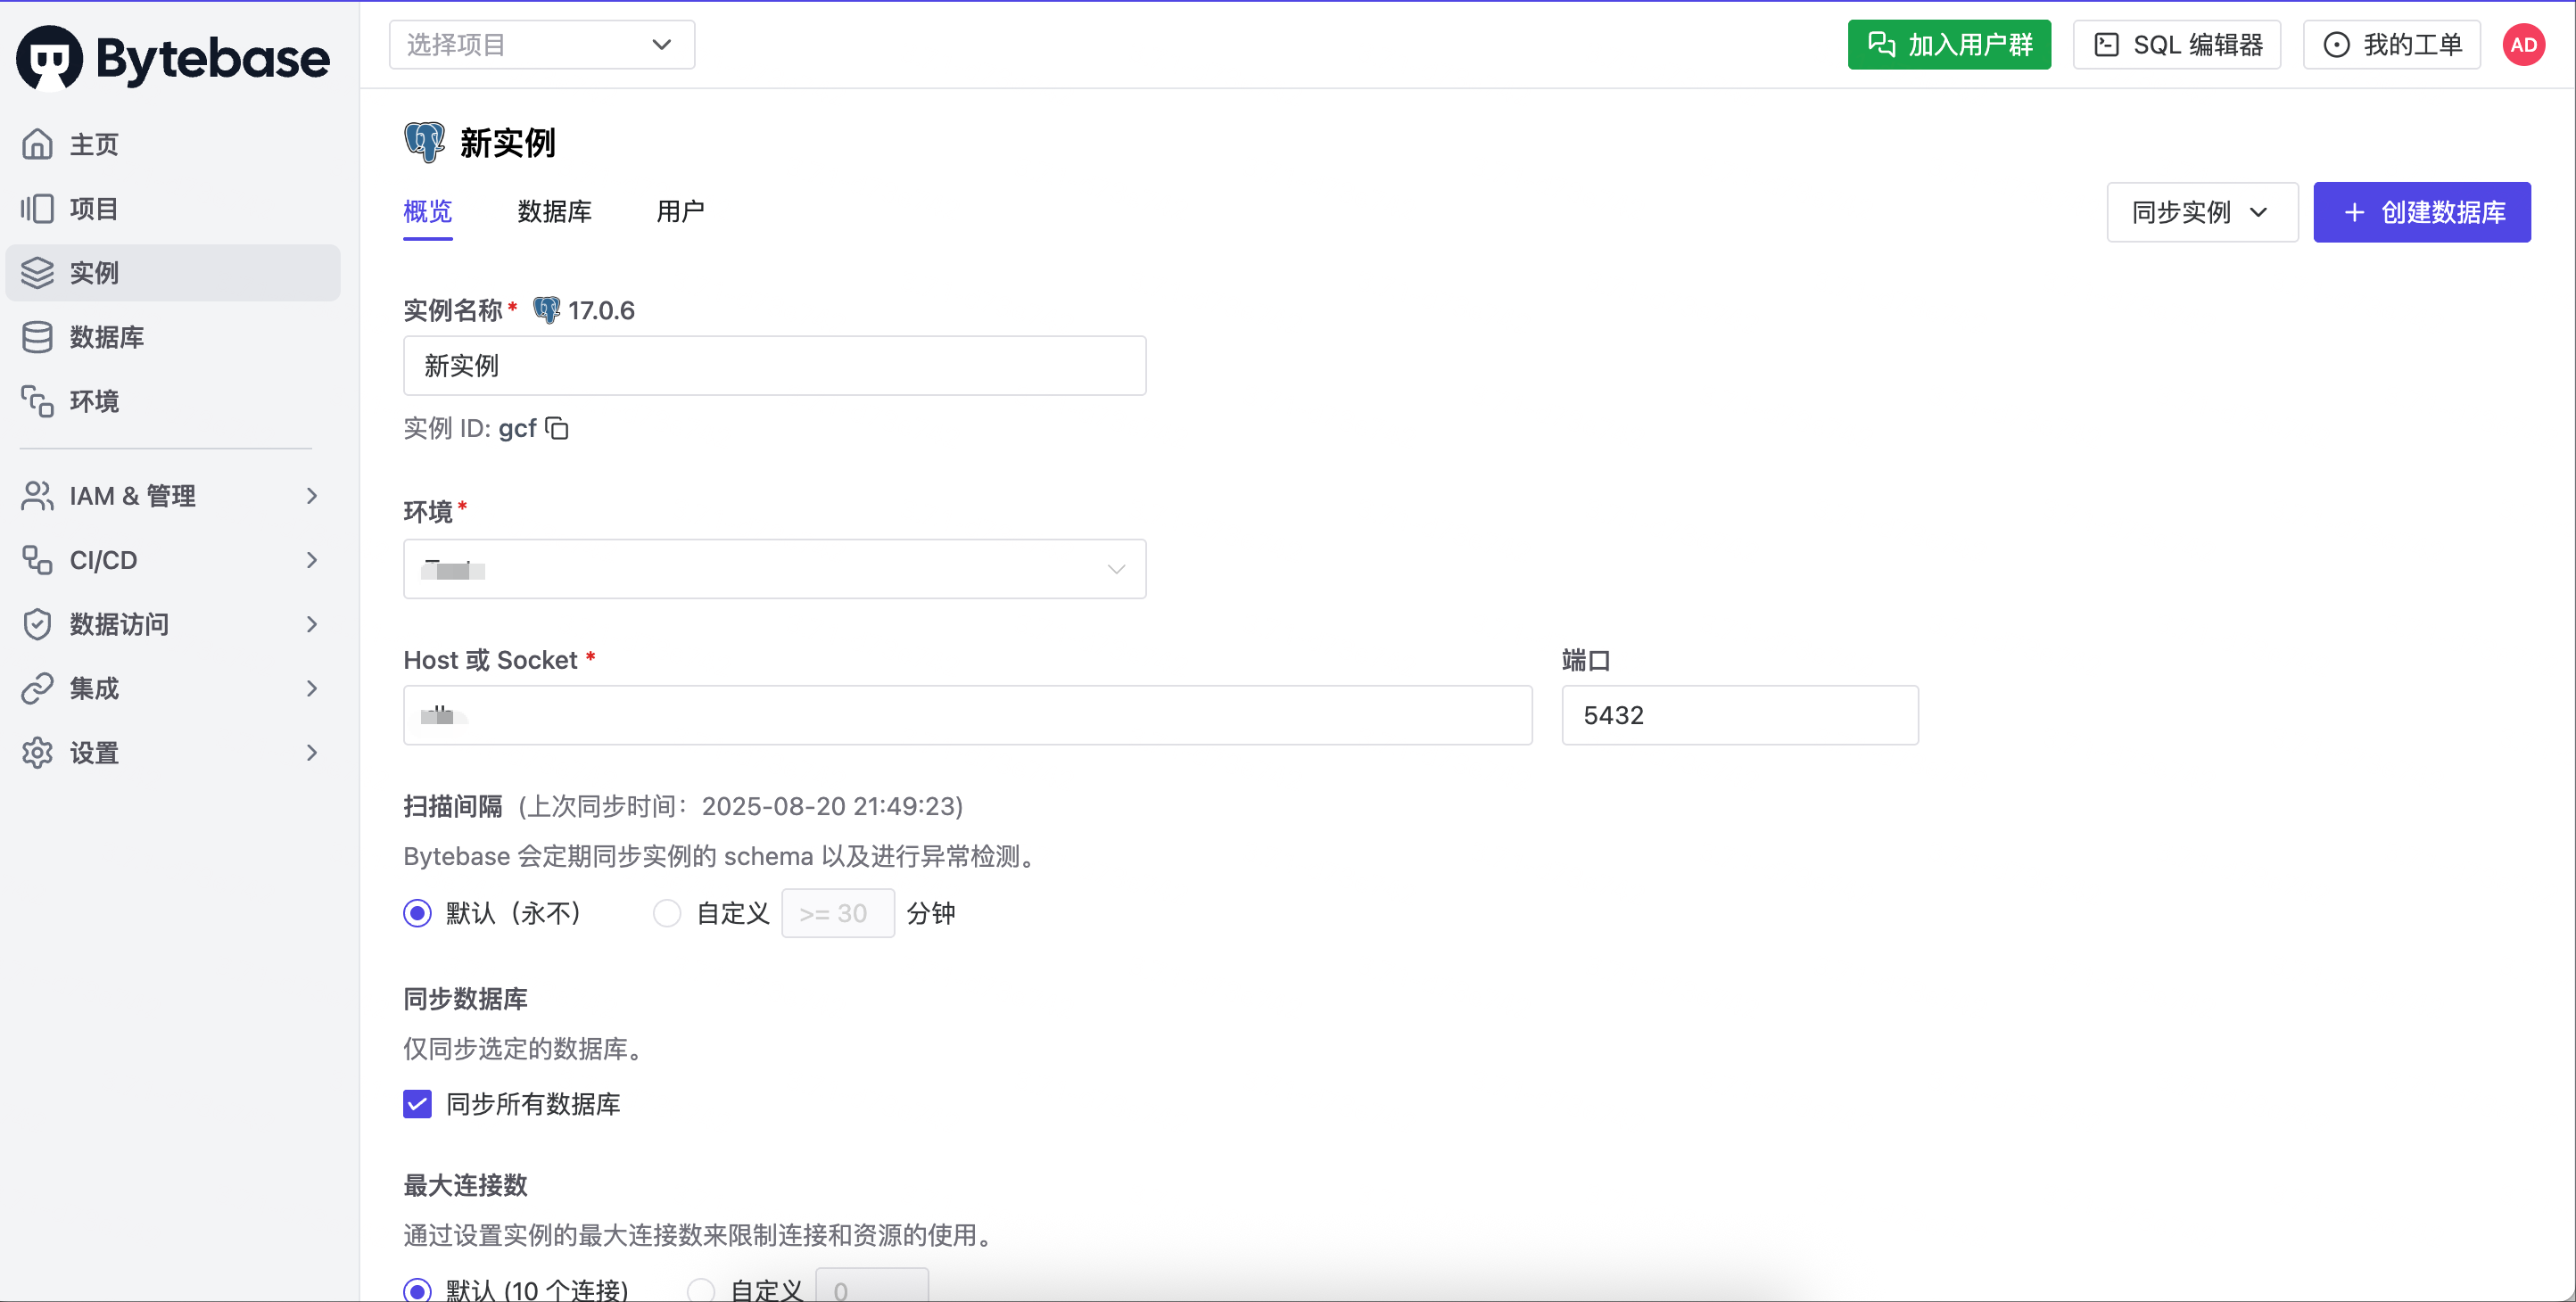Uncheck 同步所有数据库 checkbox

417,1104
